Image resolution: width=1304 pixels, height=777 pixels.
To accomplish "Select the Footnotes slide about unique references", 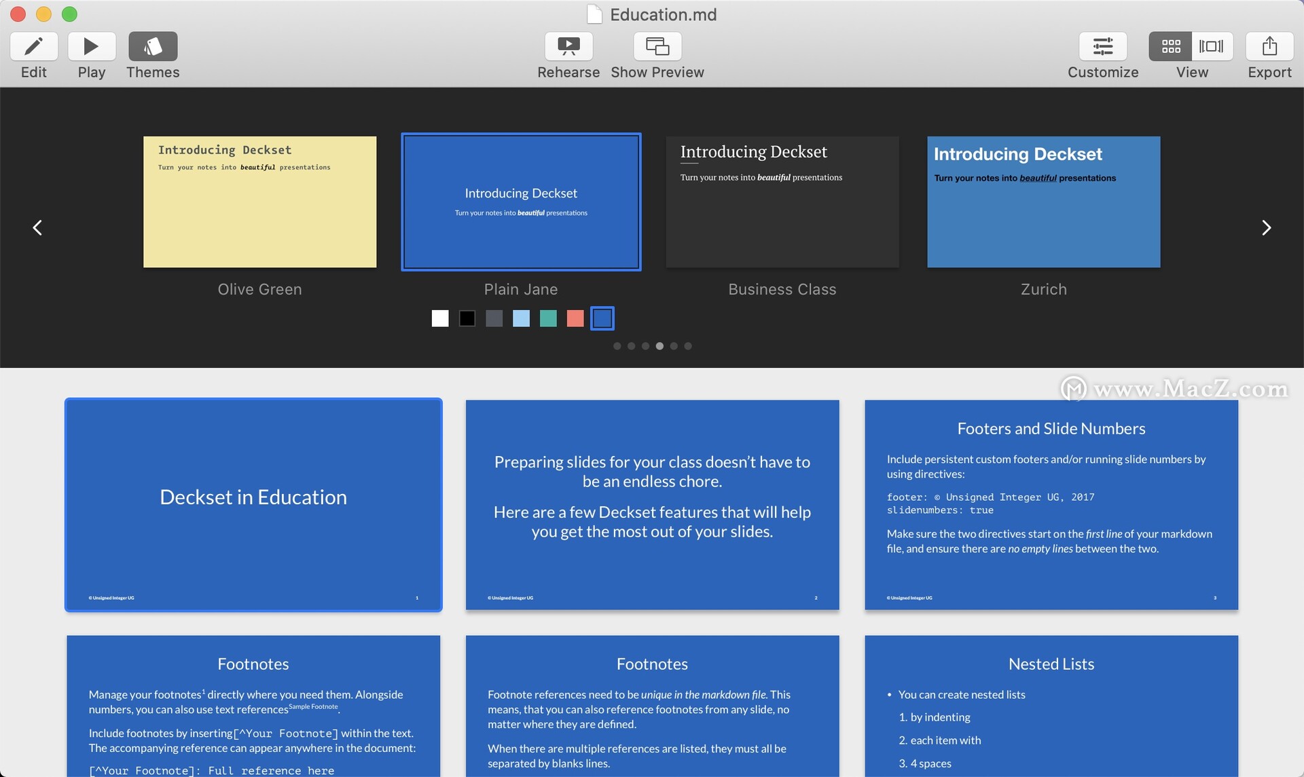I will click(653, 706).
